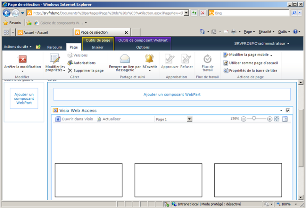The height and width of the screenshot is (208, 306).
Task: Open a new blank browser tab
Action: [x=135, y=32]
